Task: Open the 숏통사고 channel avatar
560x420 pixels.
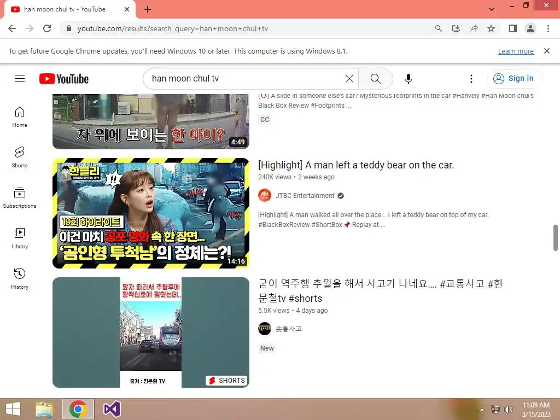Action: tap(265, 329)
